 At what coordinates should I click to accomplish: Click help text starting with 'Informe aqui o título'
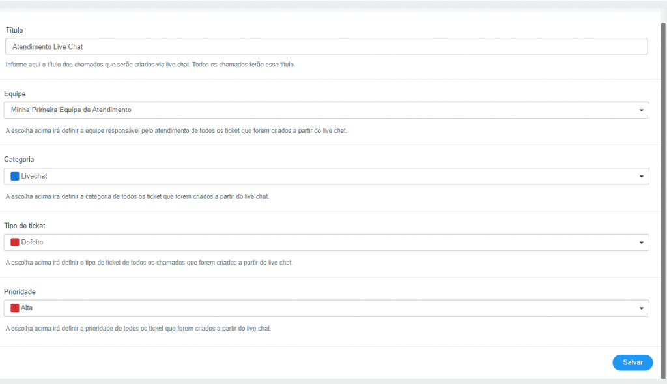coord(150,65)
